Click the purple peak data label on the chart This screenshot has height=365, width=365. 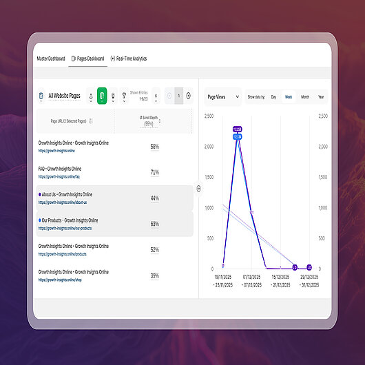tap(238, 129)
